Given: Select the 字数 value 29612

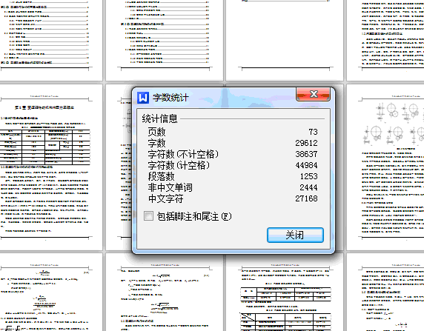Looking at the screenshot, I should 306,143.
